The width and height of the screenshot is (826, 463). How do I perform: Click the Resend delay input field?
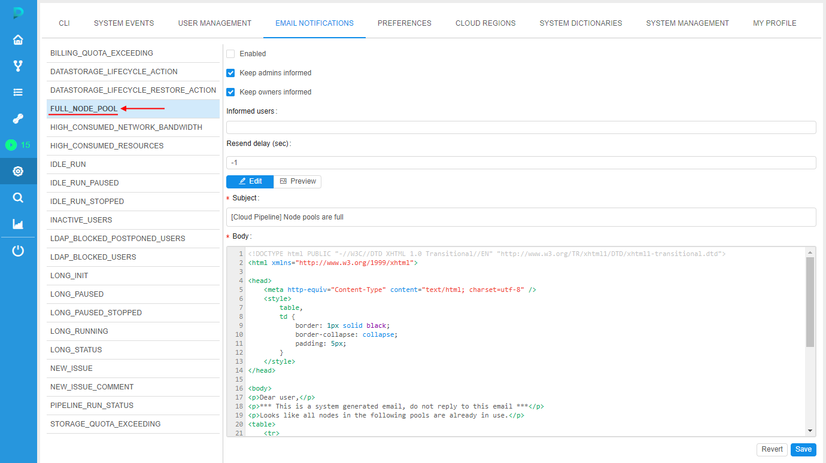click(x=521, y=163)
